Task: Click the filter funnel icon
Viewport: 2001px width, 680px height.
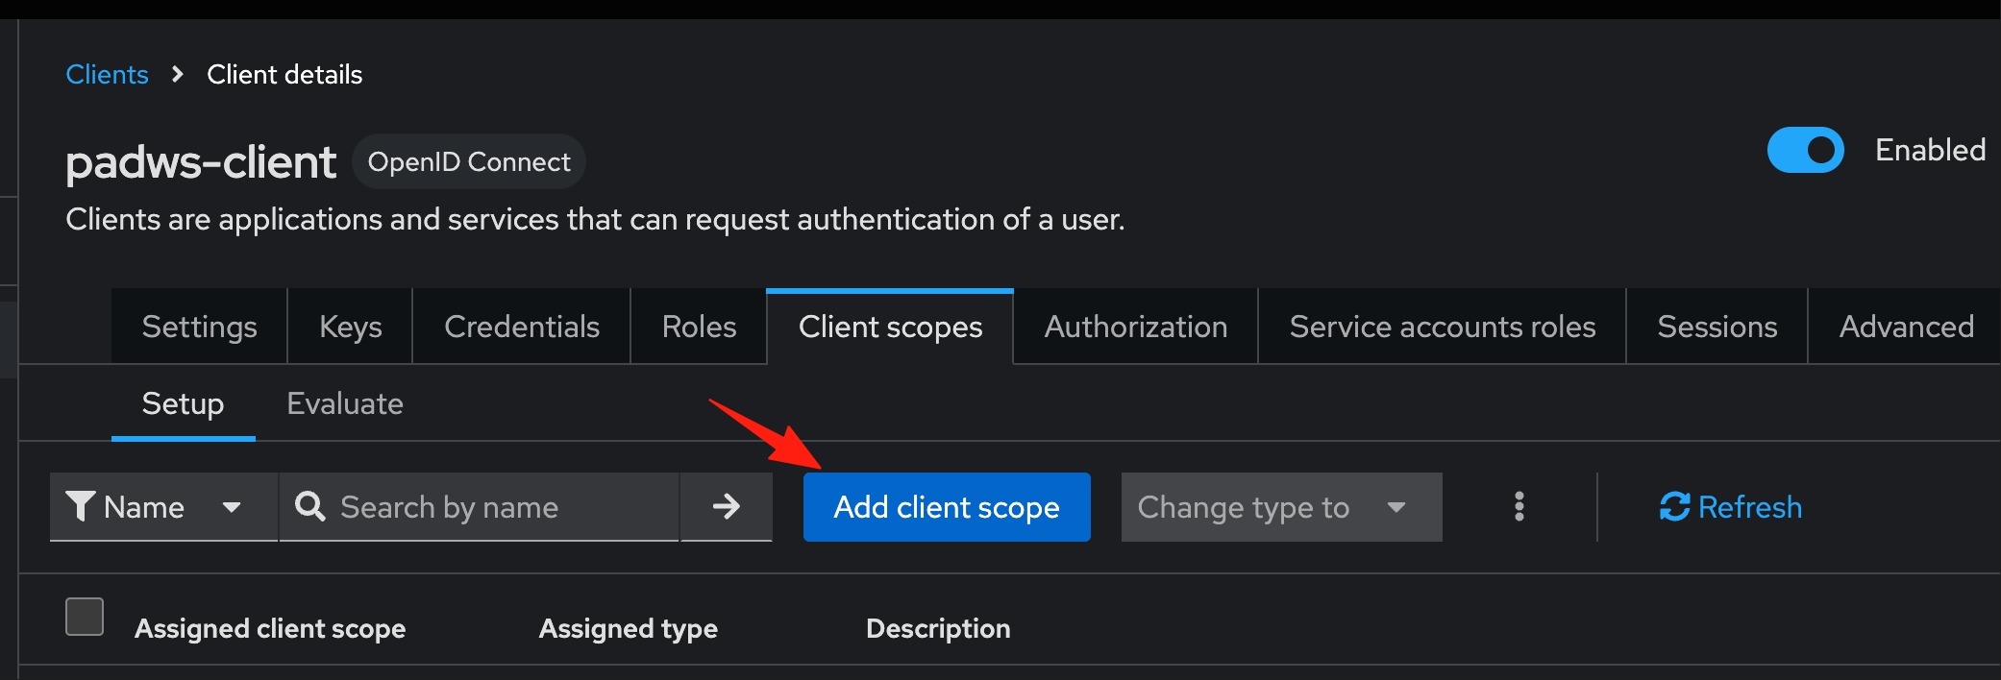Action: coord(80,506)
